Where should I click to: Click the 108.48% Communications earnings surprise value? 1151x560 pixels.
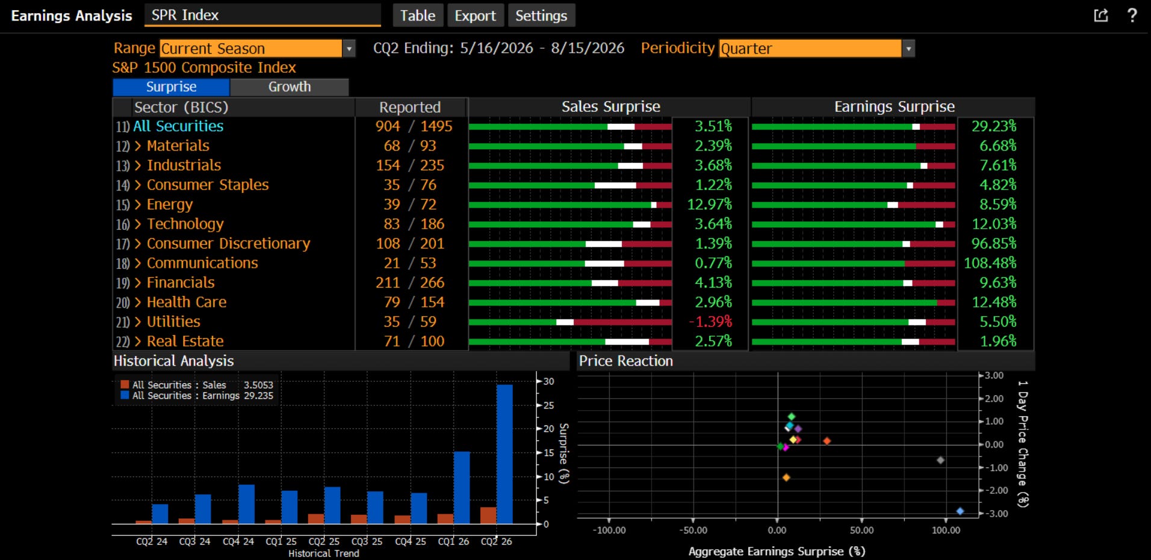990,263
